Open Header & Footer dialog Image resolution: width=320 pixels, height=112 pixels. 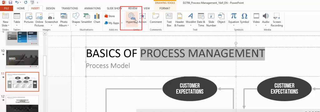pos(179,20)
